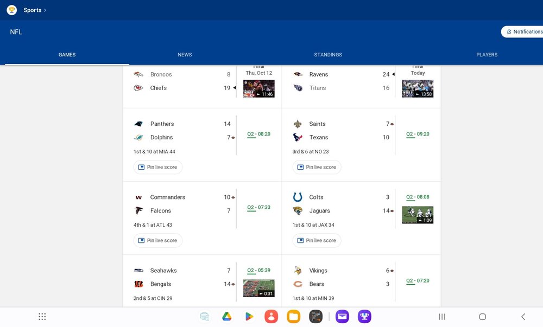Open the yellow Files app in dock

(x=293, y=317)
